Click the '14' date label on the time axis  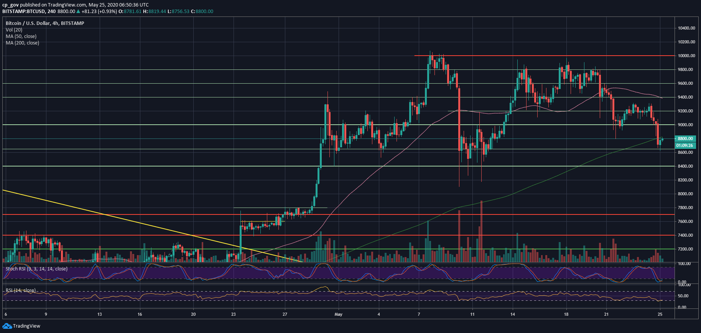[x=513, y=314]
